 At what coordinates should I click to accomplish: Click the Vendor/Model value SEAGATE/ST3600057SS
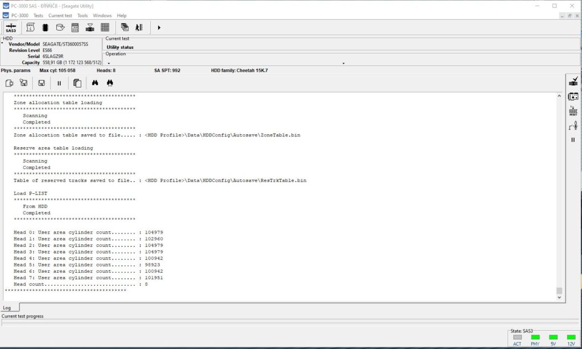pos(65,44)
